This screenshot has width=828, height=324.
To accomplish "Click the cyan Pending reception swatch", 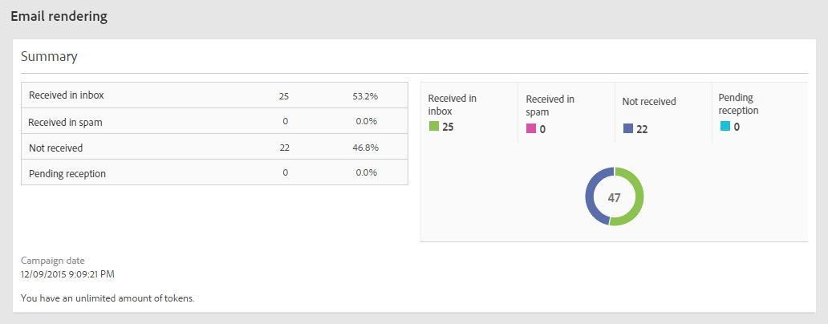I will coord(724,127).
